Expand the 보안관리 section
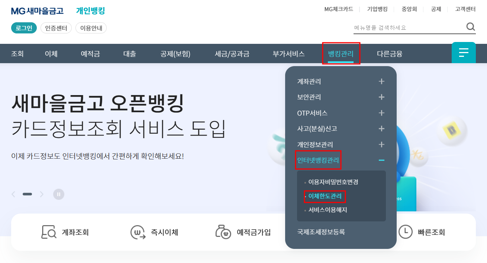487x263 pixels. click(x=381, y=97)
